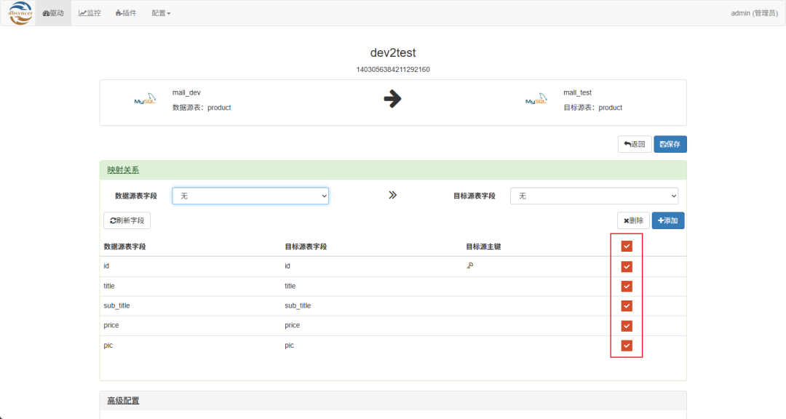The image size is (786, 419).
Task: Click the 刷新字段 refresh fields button
Action: [x=127, y=220]
